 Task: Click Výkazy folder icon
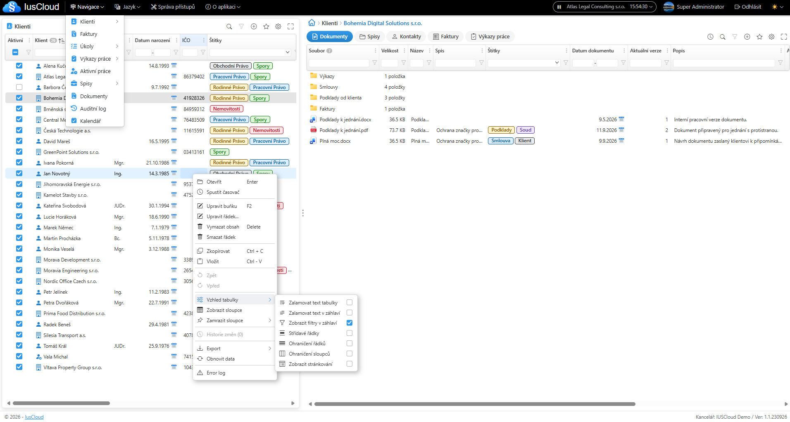[x=314, y=76]
